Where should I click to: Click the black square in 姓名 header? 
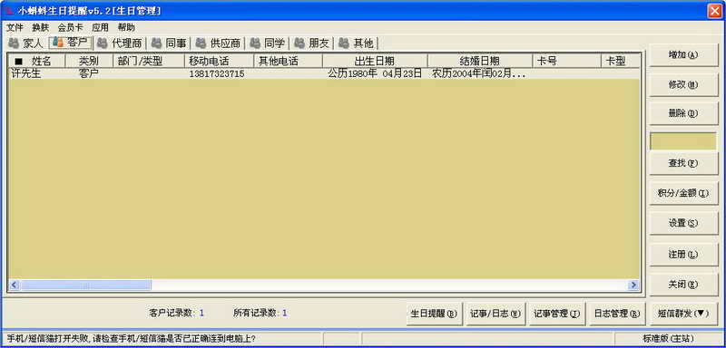18,61
